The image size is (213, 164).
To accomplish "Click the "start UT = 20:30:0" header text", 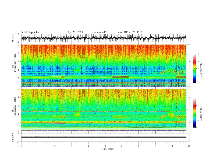I will coord(130,32).
